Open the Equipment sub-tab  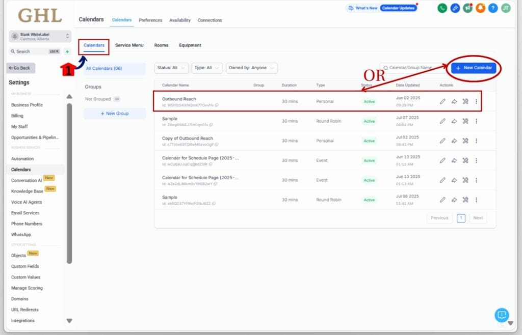(190, 45)
